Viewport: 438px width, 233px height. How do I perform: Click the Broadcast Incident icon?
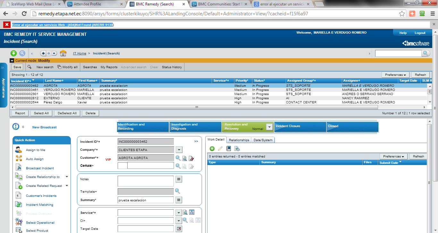pos(19,168)
